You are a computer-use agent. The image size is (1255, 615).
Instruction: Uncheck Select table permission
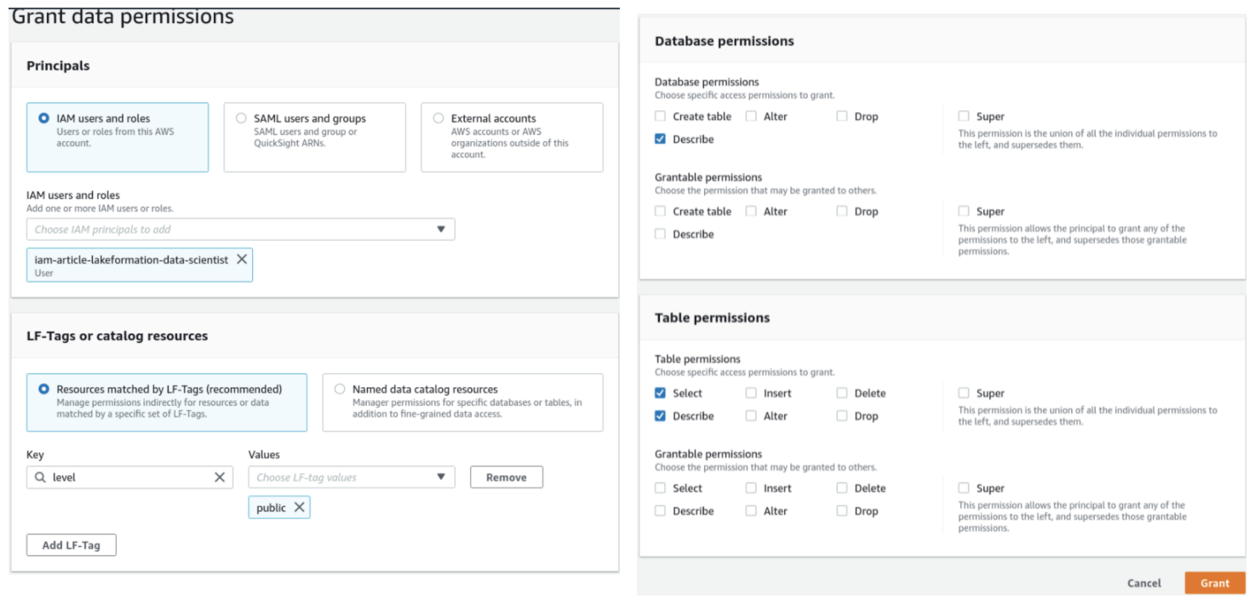click(x=660, y=393)
